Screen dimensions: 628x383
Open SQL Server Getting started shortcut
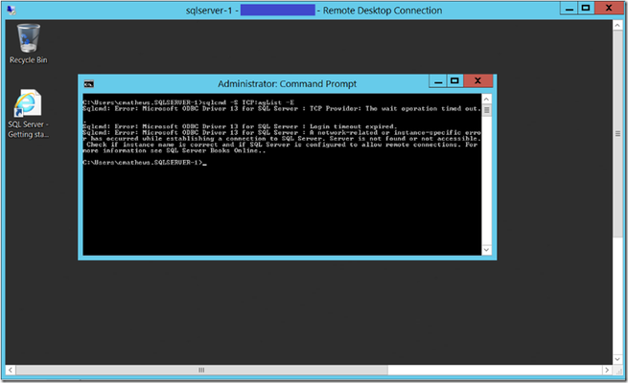click(x=28, y=114)
